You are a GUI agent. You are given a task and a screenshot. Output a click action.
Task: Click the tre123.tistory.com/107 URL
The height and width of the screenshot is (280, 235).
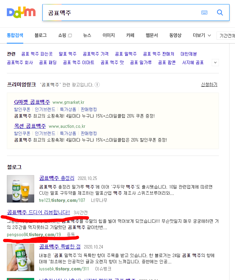[x=62, y=200]
